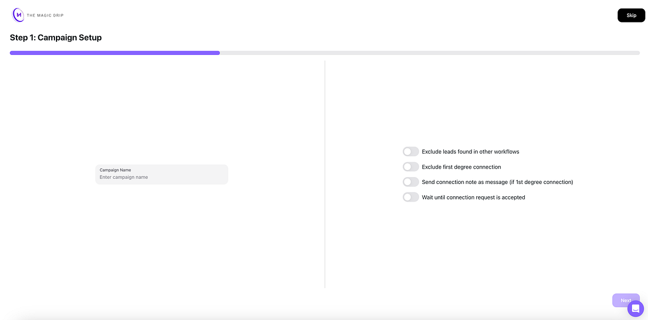Image resolution: width=648 pixels, height=320 pixels.
Task: Click the "Exclude leads found in other workflows" label
Action: (x=470, y=151)
